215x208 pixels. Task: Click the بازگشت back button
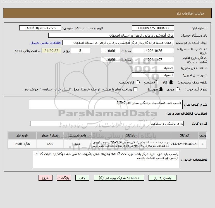click(64, 178)
